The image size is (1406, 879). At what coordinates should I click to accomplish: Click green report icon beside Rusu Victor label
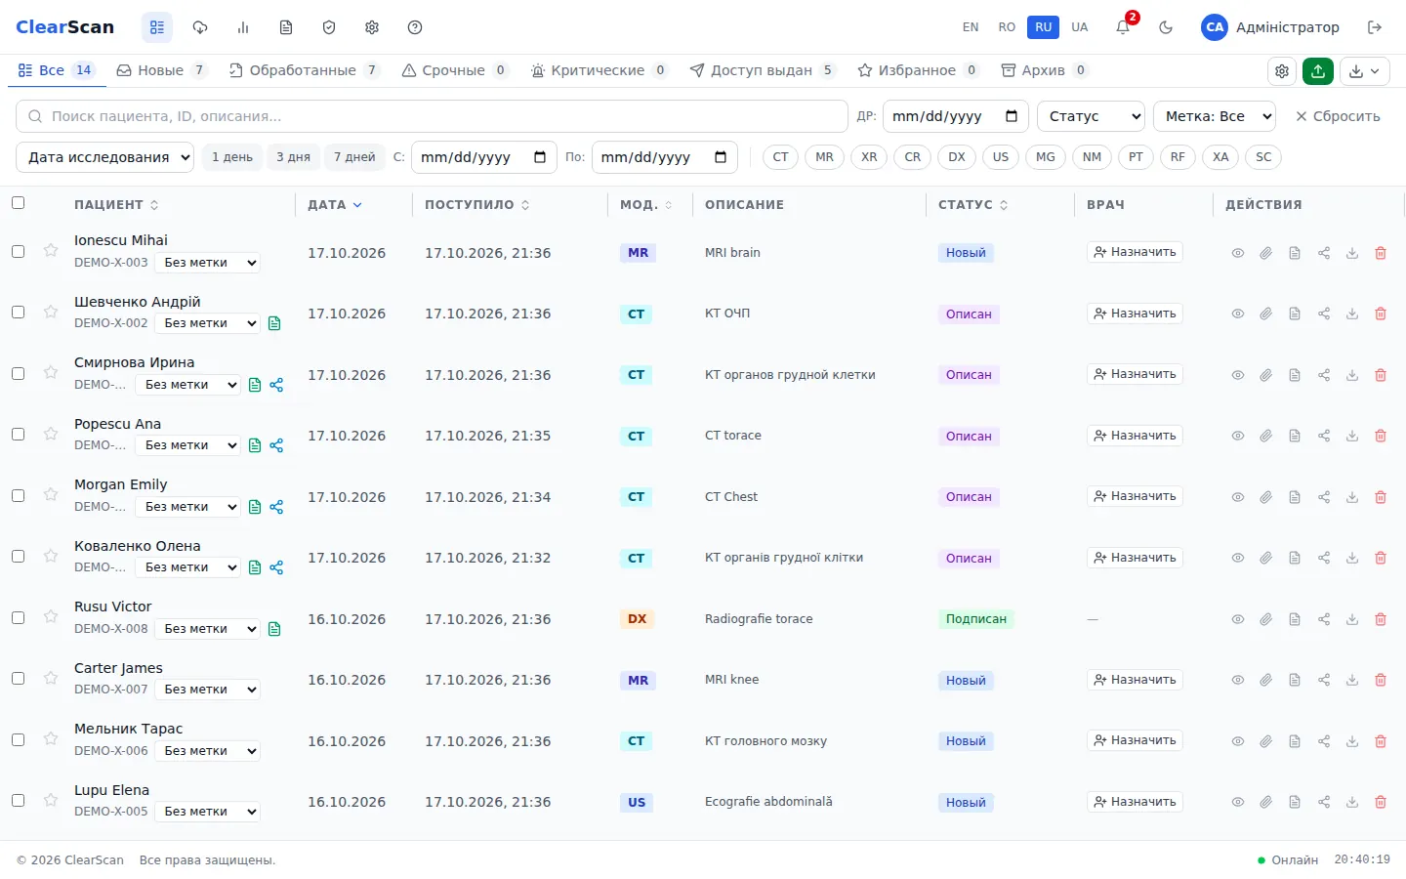point(274,629)
